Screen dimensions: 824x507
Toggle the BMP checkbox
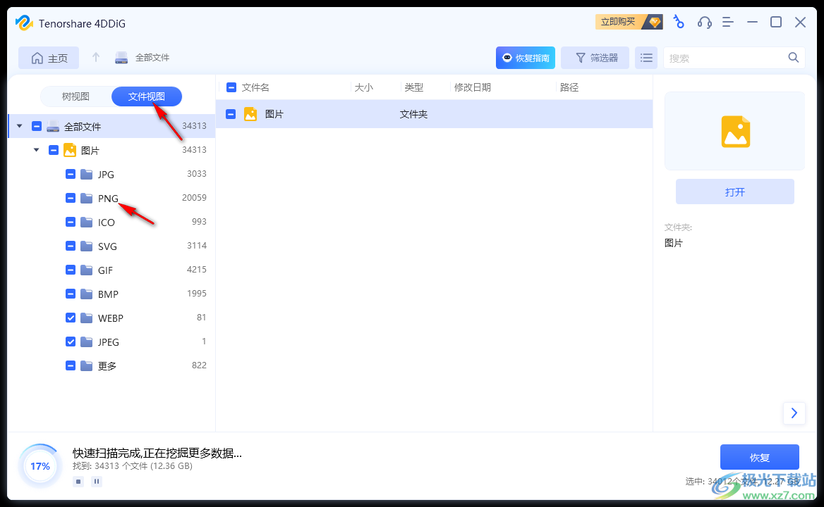[71, 294]
